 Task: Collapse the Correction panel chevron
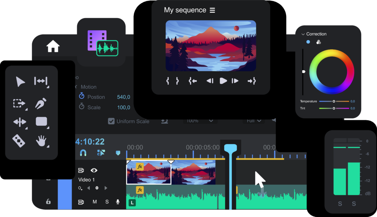[x=303, y=34]
